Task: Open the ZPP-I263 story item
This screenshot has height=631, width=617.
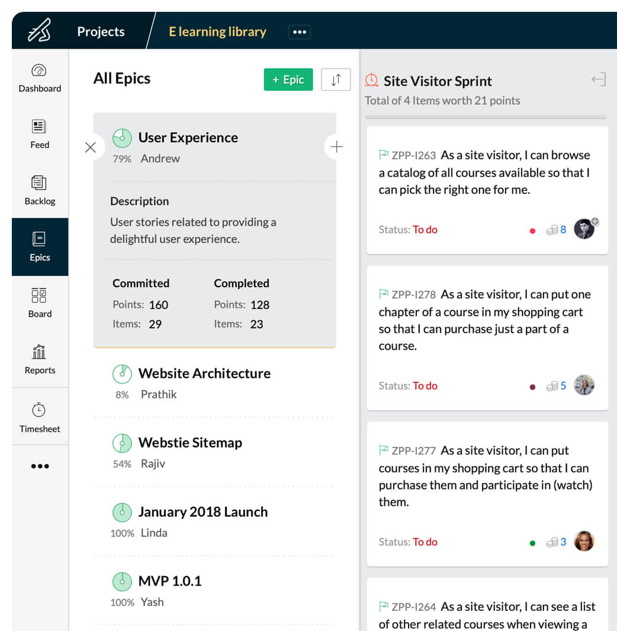Action: tap(484, 172)
